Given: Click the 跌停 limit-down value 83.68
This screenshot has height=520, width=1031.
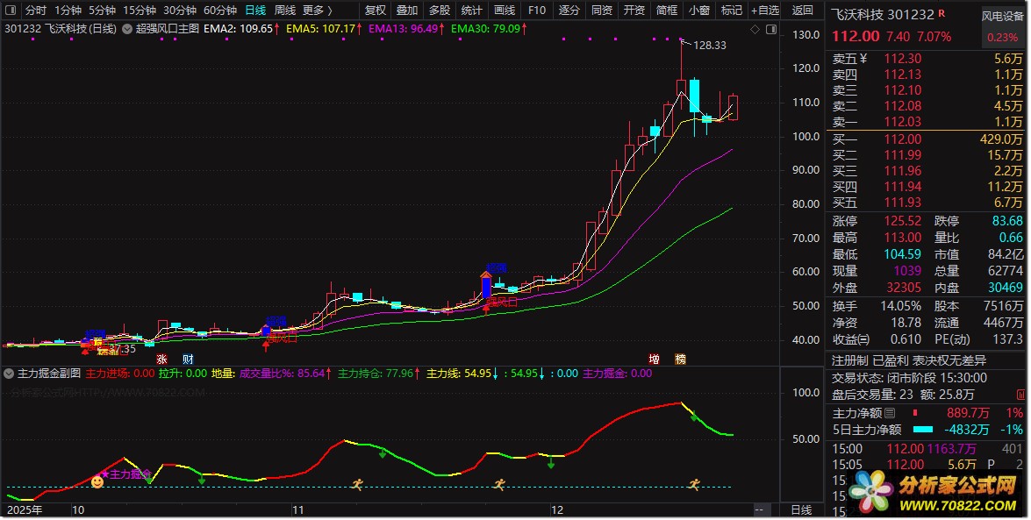Looking at the screenshot, I should 1007,221.
